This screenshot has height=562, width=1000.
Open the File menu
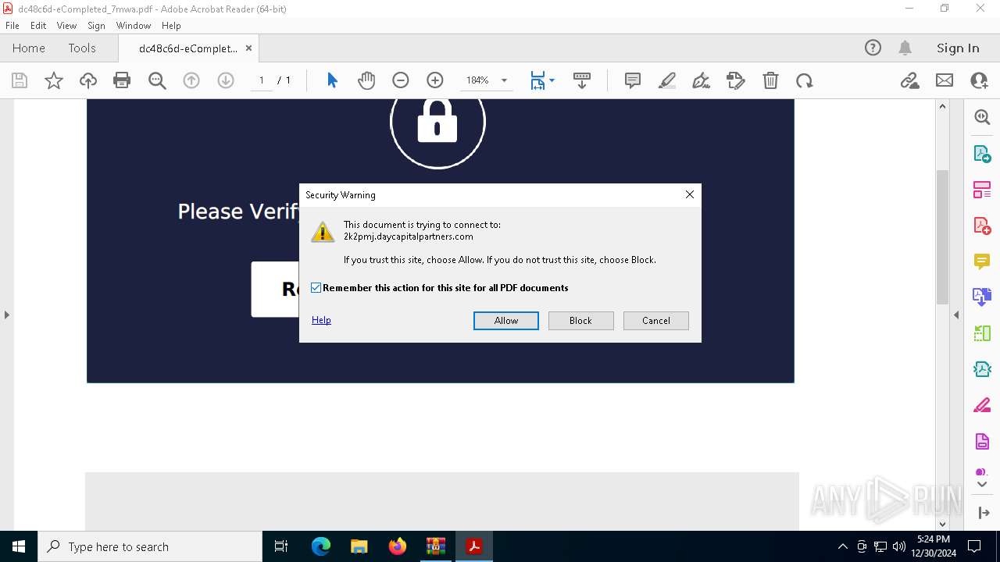click(12, 26)
